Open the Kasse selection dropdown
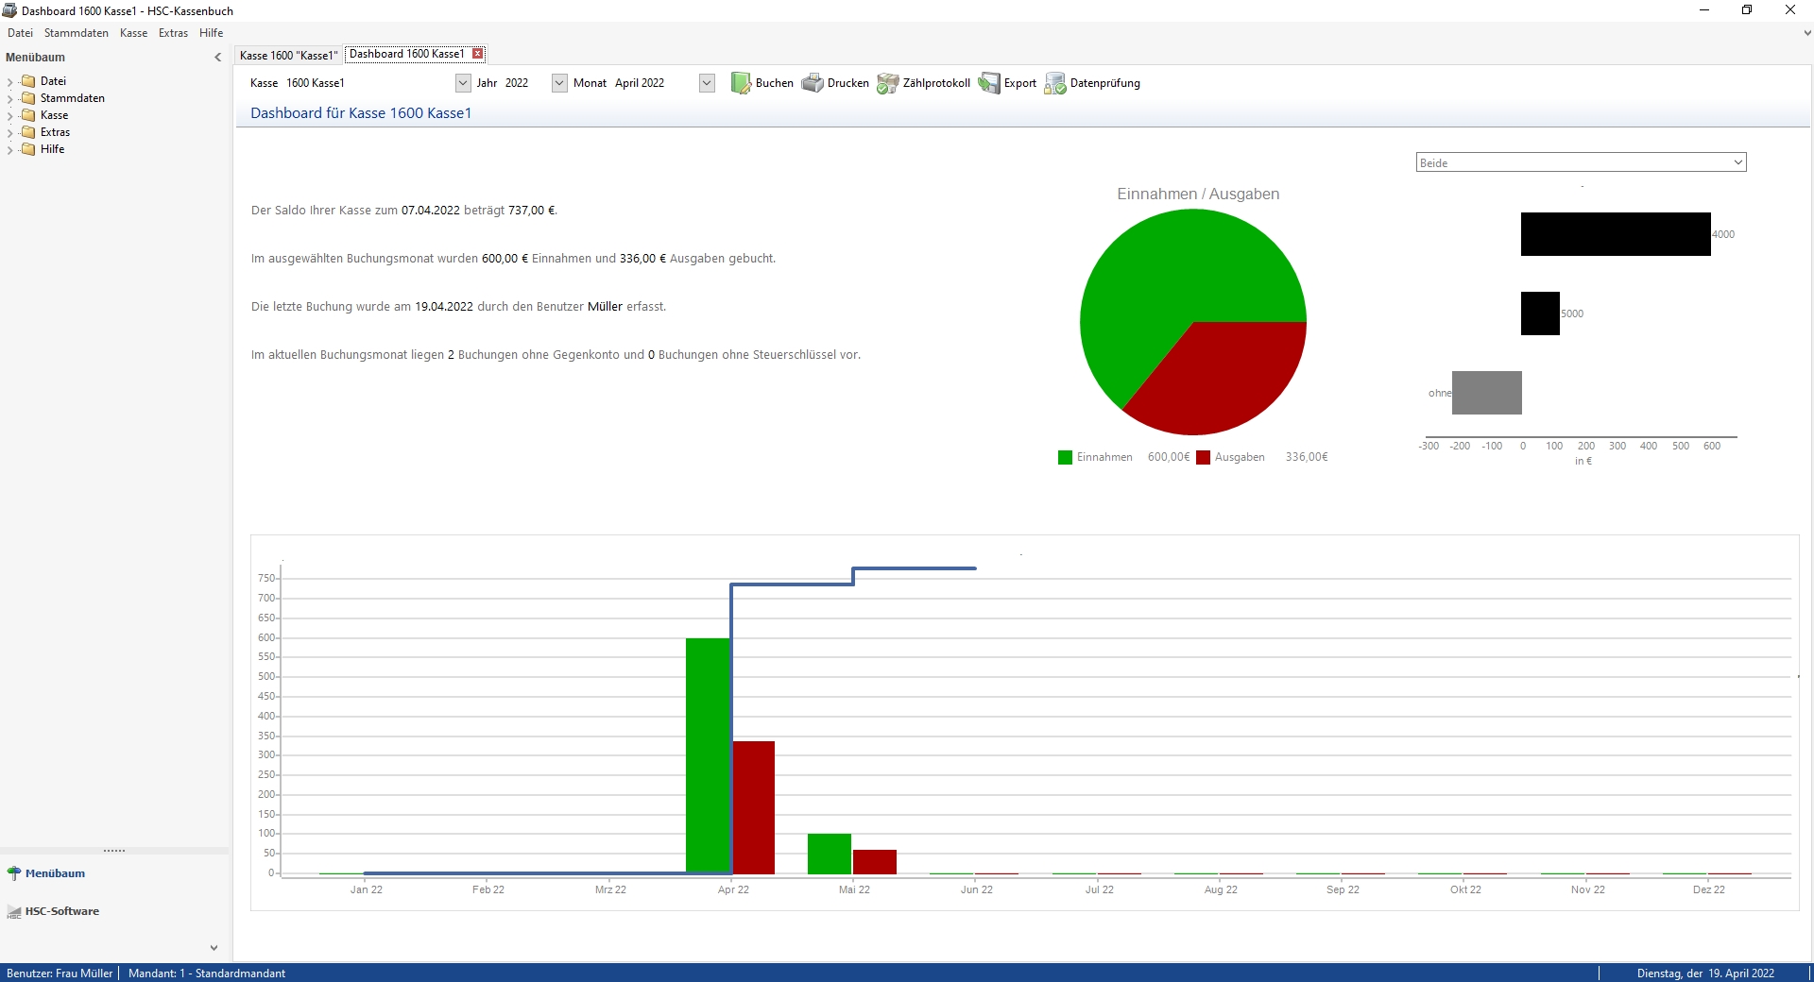1814x982 pixels. coord(463,83)
